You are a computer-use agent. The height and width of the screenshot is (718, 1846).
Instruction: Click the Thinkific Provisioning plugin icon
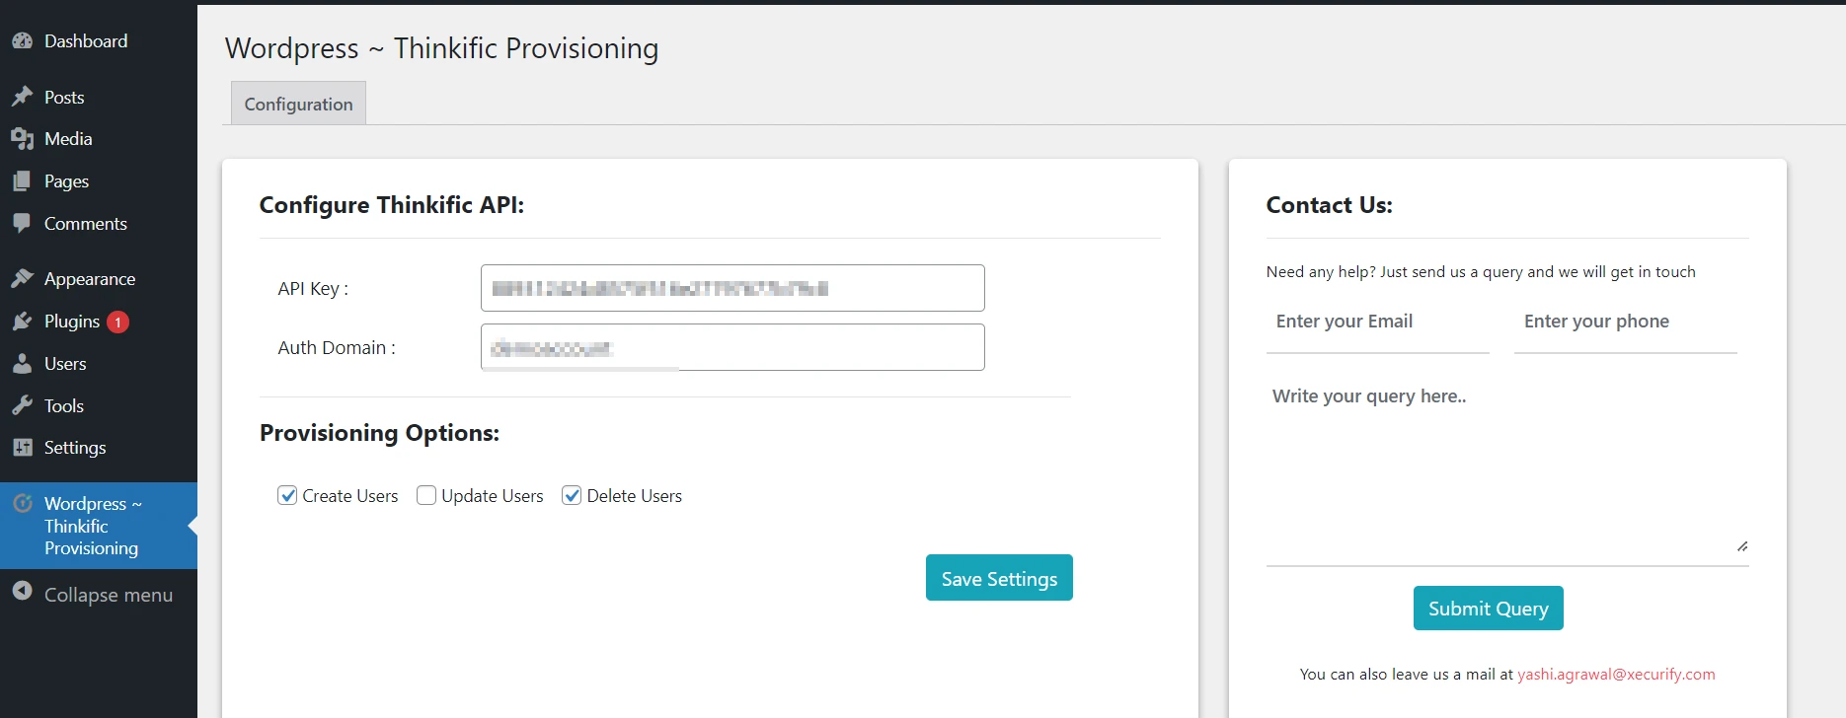tap(22, 503)
